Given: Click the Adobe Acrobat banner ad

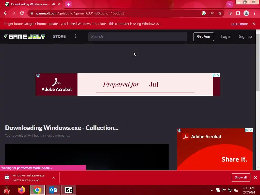Looking at the screenshot, I should pos(128,85).
